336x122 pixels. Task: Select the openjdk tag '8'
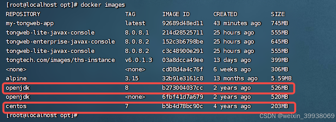pyautogui.click(x=127, y=88)
